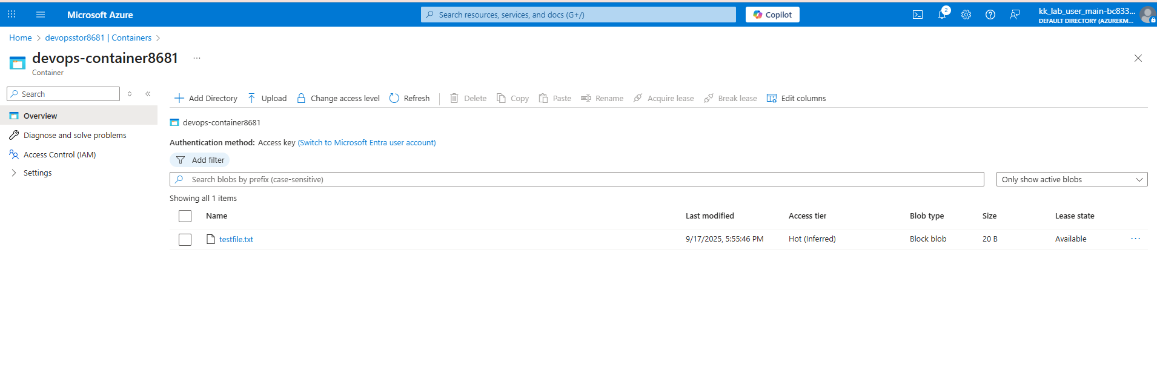Screen dimensions: 1157x382
Task: Click the file icon beside testfile.txt
Action: [x=211, y=239]
